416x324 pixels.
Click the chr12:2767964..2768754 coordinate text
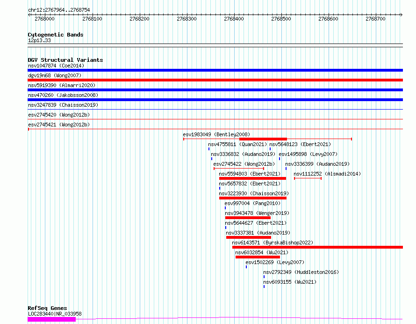click(59, 10)
